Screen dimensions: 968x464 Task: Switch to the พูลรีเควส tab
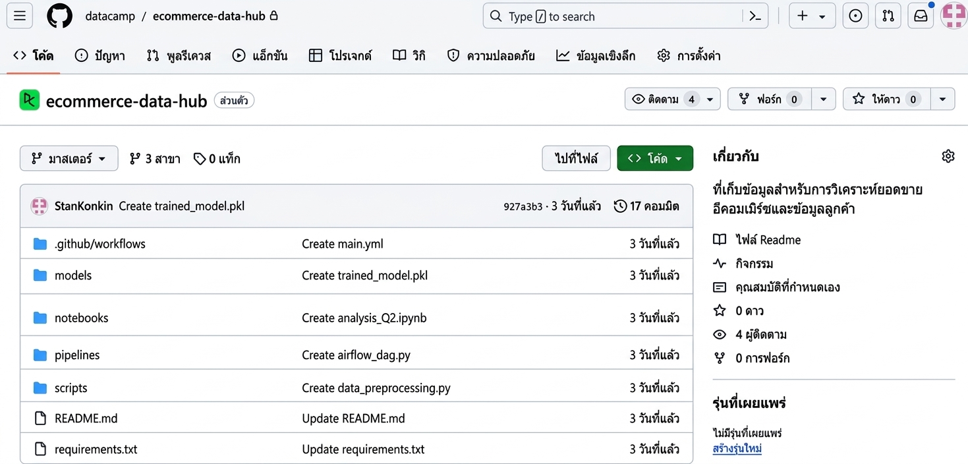point(179,56)
